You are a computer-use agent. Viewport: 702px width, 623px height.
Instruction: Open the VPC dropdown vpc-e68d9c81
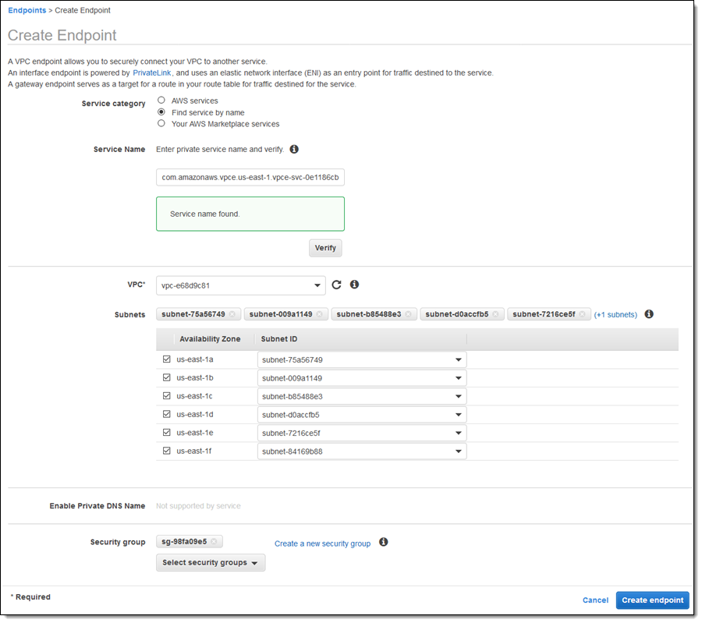pos(240,285)
